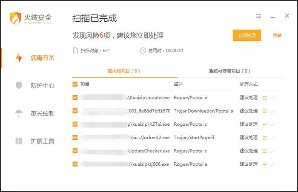This screenshot has height=192, width=298.
Task: Uncheck the _001_6a88d7b61670 checkbox
Action: coord(75,111)
